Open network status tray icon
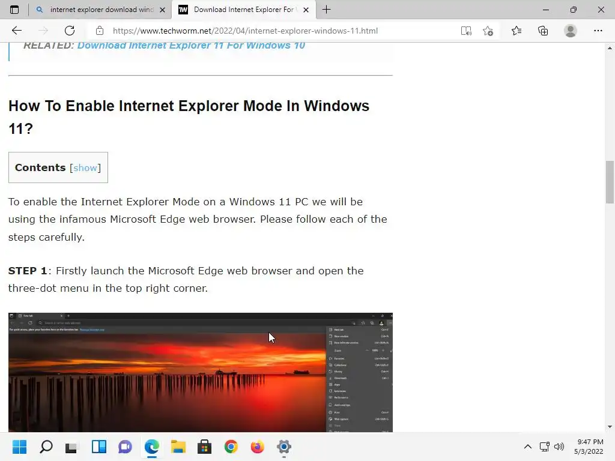615x461 pixels. [544, 447]
